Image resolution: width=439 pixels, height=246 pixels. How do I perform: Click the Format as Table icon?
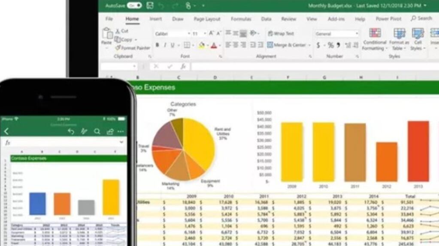pos(399,39)
